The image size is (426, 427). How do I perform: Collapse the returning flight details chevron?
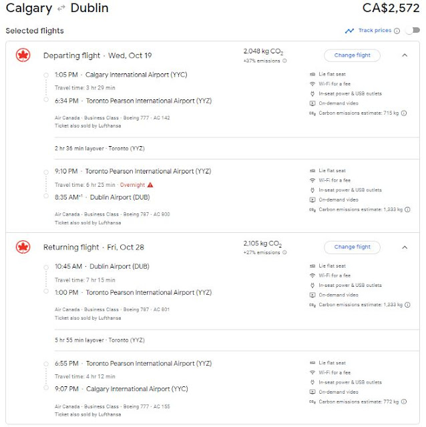405,248
